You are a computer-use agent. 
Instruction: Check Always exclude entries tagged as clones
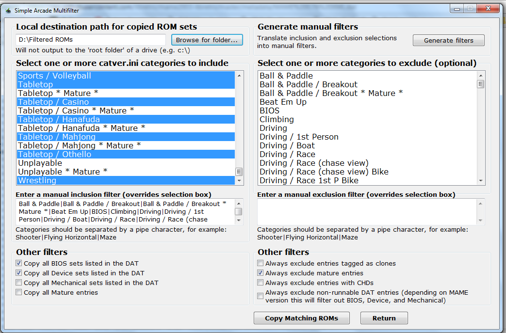[x=260, y=263]
